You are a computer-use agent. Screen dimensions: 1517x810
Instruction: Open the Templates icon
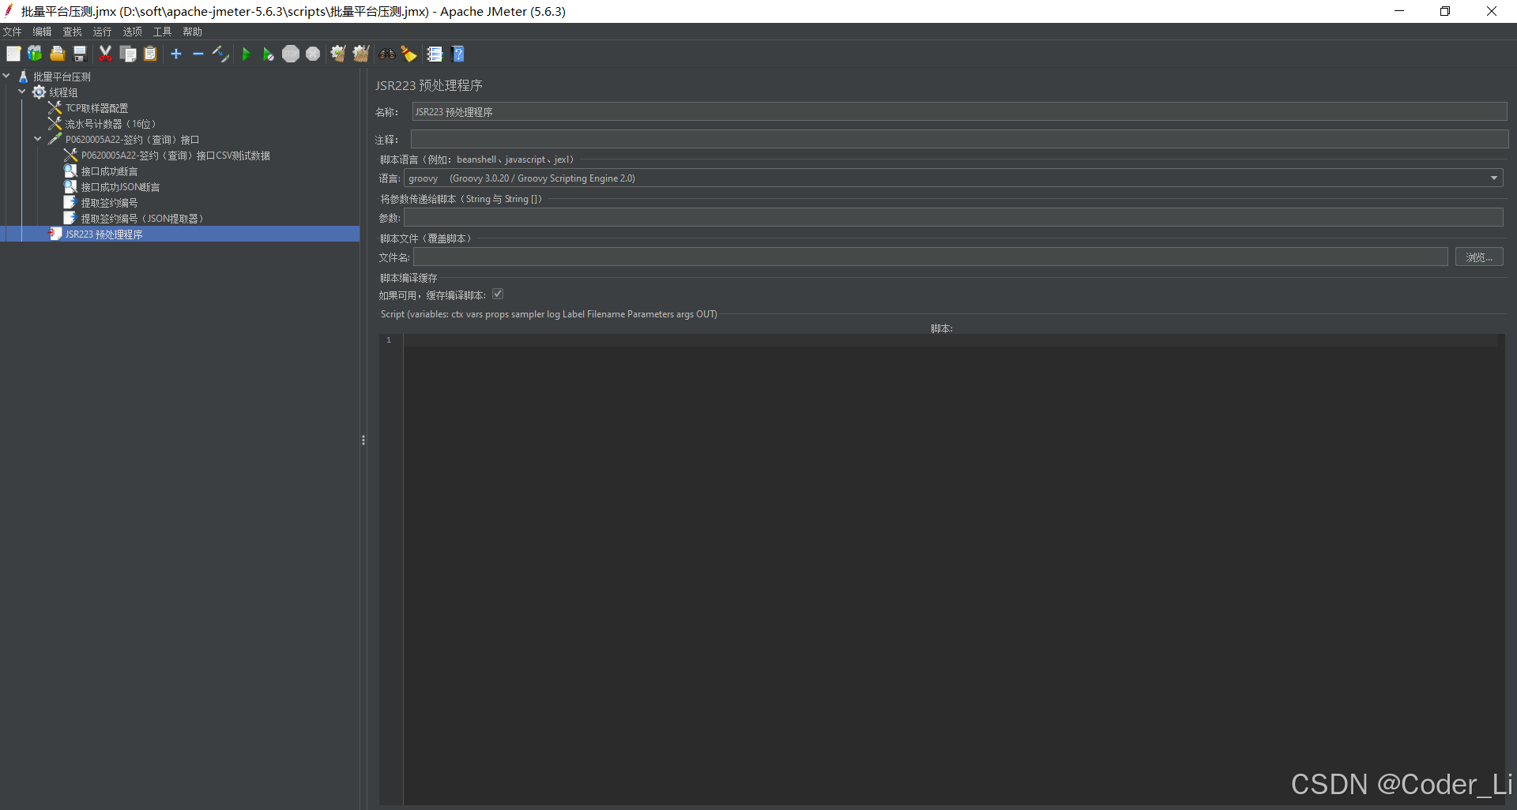(x=35, y=54)
